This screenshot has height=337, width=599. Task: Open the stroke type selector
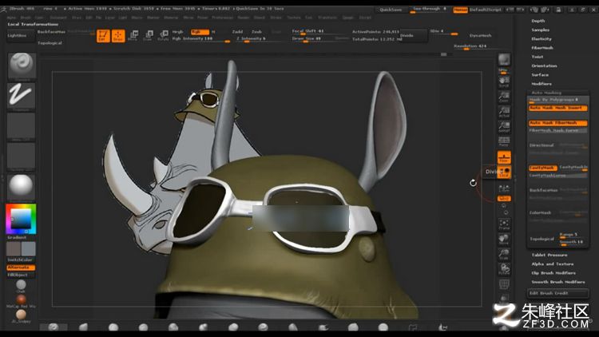click(x=21, y=96)
